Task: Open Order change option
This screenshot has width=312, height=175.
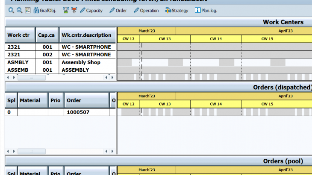Action: tap(118, 10)
